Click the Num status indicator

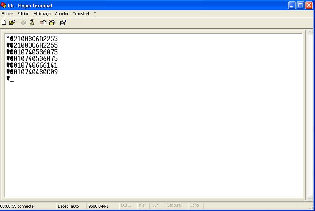tap(156, 205)
